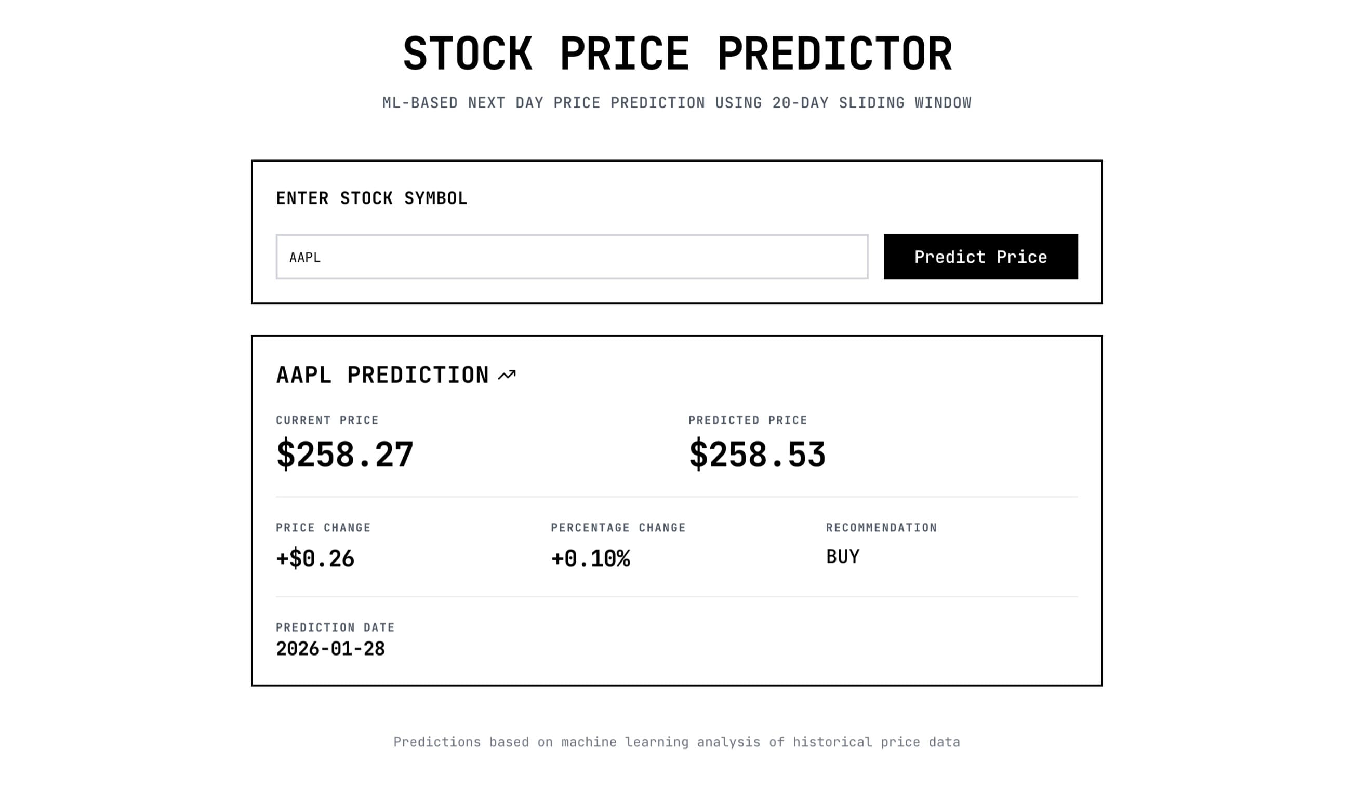Click the PREDICTED PRICE label
The width and height of the screenshot is (1354, 802).
(747, 419)
